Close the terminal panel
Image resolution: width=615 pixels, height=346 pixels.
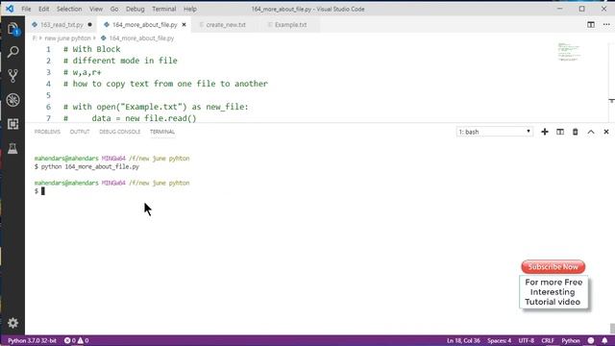pos(606,132)
